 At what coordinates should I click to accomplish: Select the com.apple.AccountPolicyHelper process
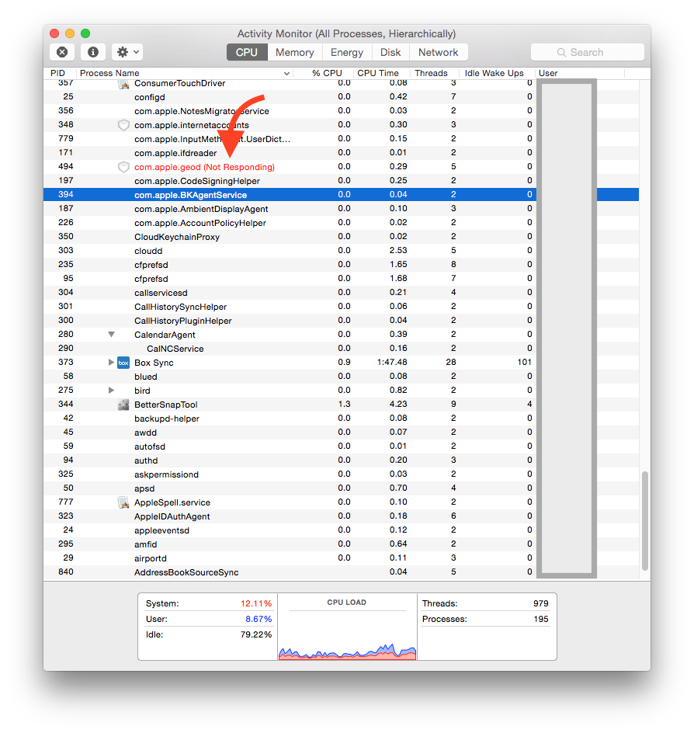point(341,223)
